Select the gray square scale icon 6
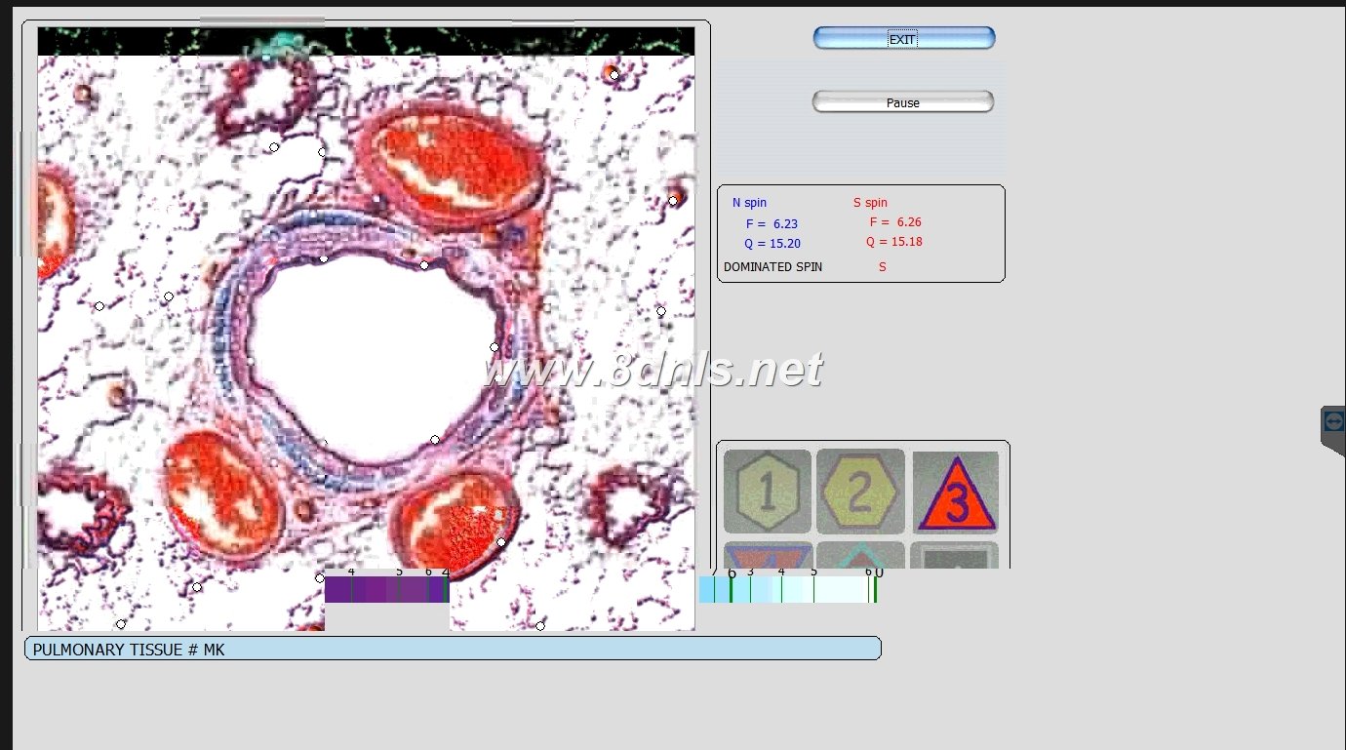 pos(955,556)
